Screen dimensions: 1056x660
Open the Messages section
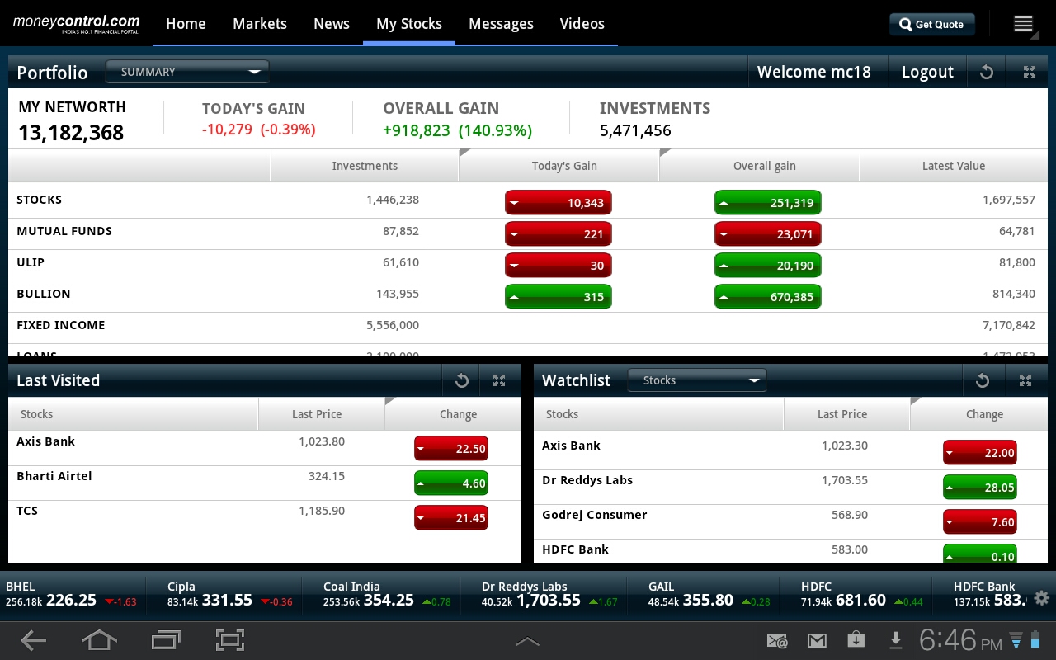(x=501, y=24)
